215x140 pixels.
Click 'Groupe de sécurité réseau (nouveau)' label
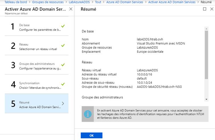[x=107, y=87]
